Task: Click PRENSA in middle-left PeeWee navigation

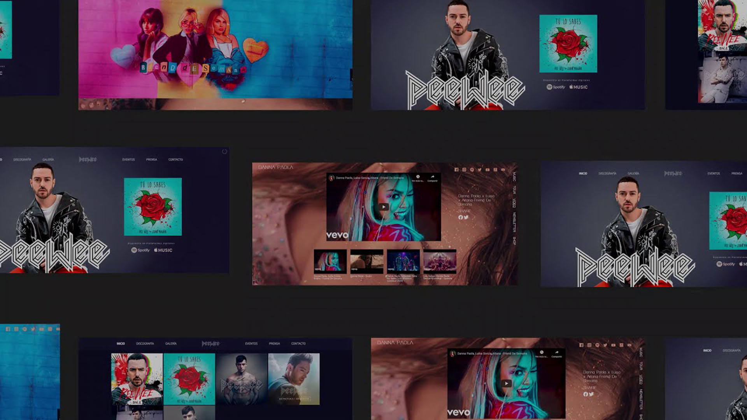Action: pos(152,159)
